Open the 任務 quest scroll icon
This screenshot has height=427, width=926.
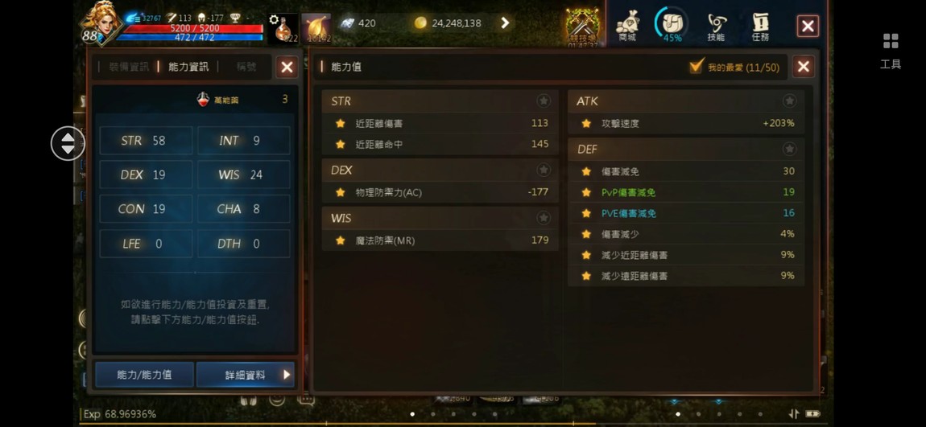coord(760,27)
